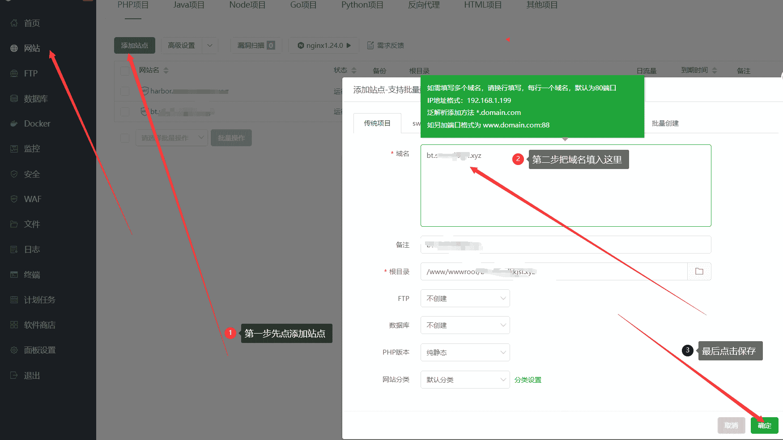
Task: Select the bt site row checkbox
Action: [x=124, y=111]
